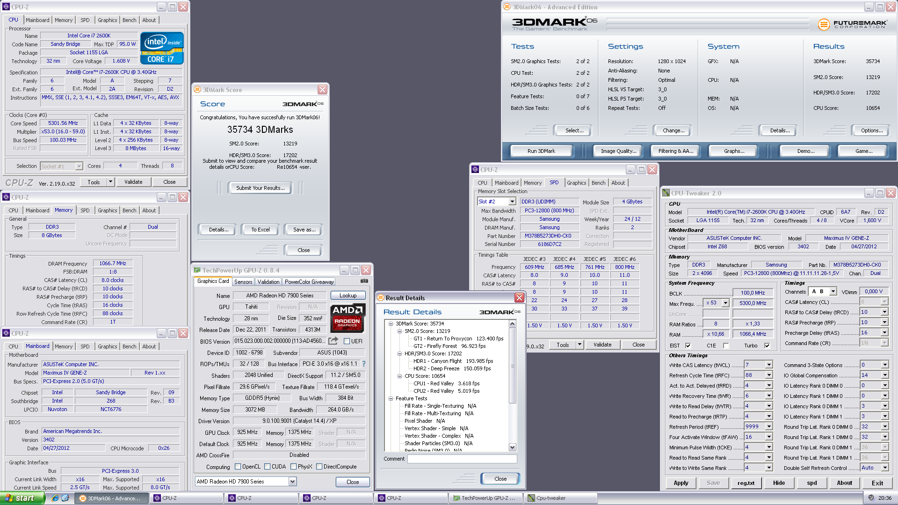Collapse the SM2.0 Score tree node

click(x=399, y=331)
